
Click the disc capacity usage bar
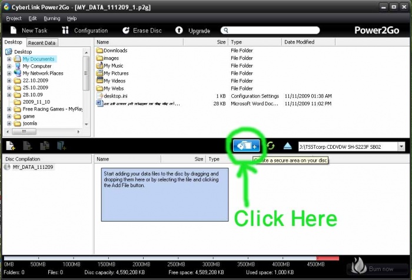click(171, 258)
